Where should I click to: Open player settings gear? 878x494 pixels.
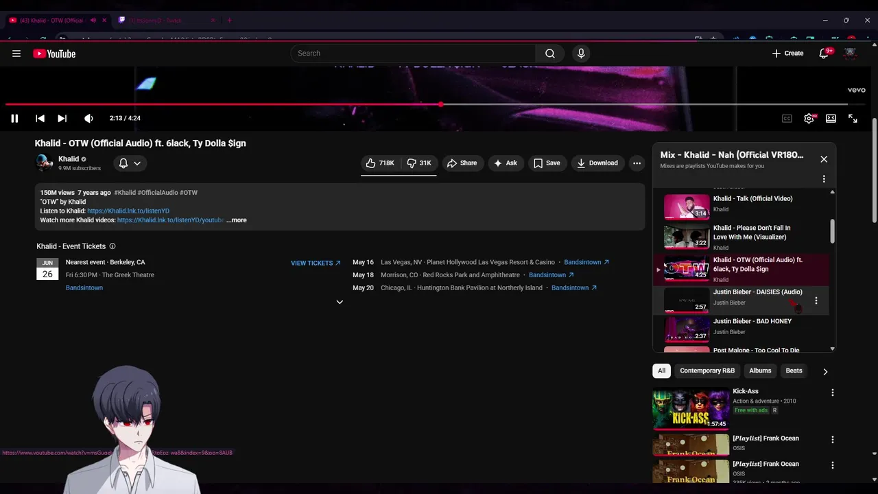click(x=809, y=119)
